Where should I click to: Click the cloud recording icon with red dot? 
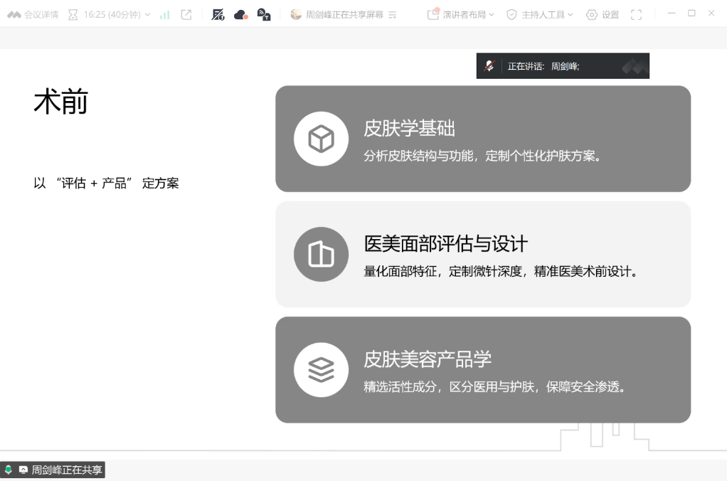click(x=241, y=14)
